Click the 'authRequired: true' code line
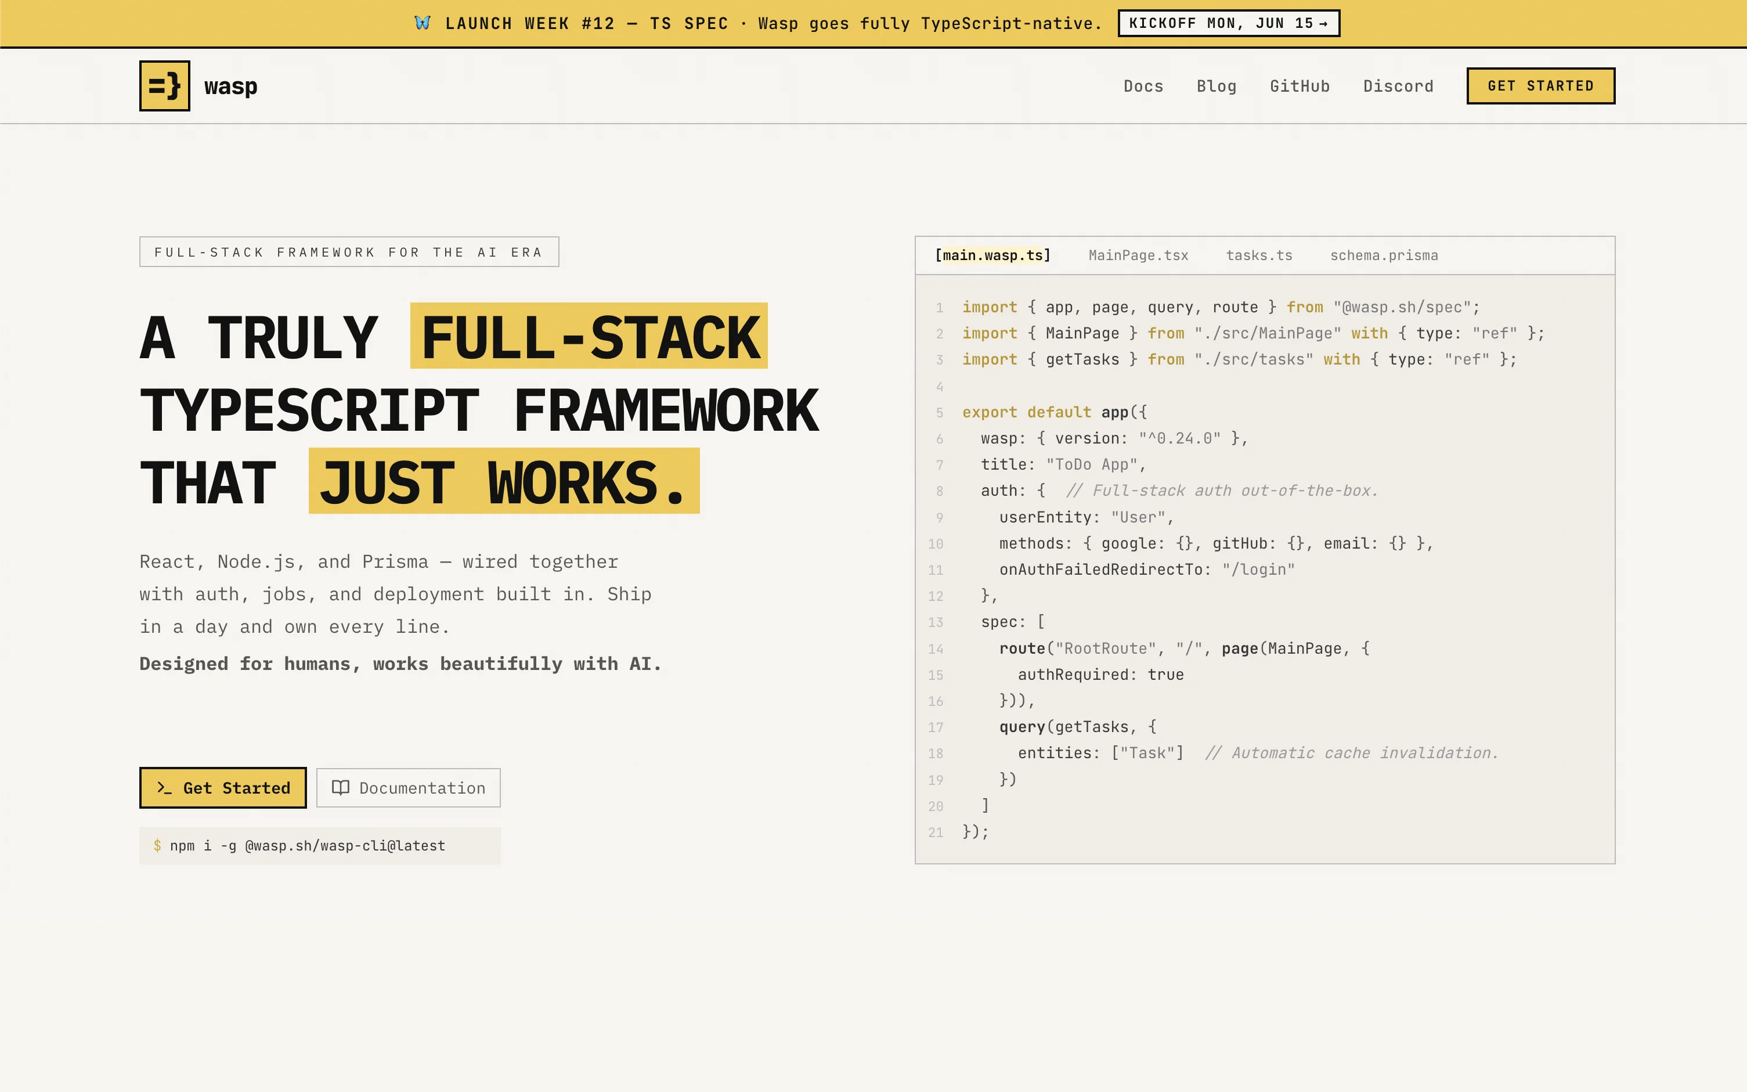This screenshot has height=1092, width=1747. pyautogui.click(x=1100, y=675)
